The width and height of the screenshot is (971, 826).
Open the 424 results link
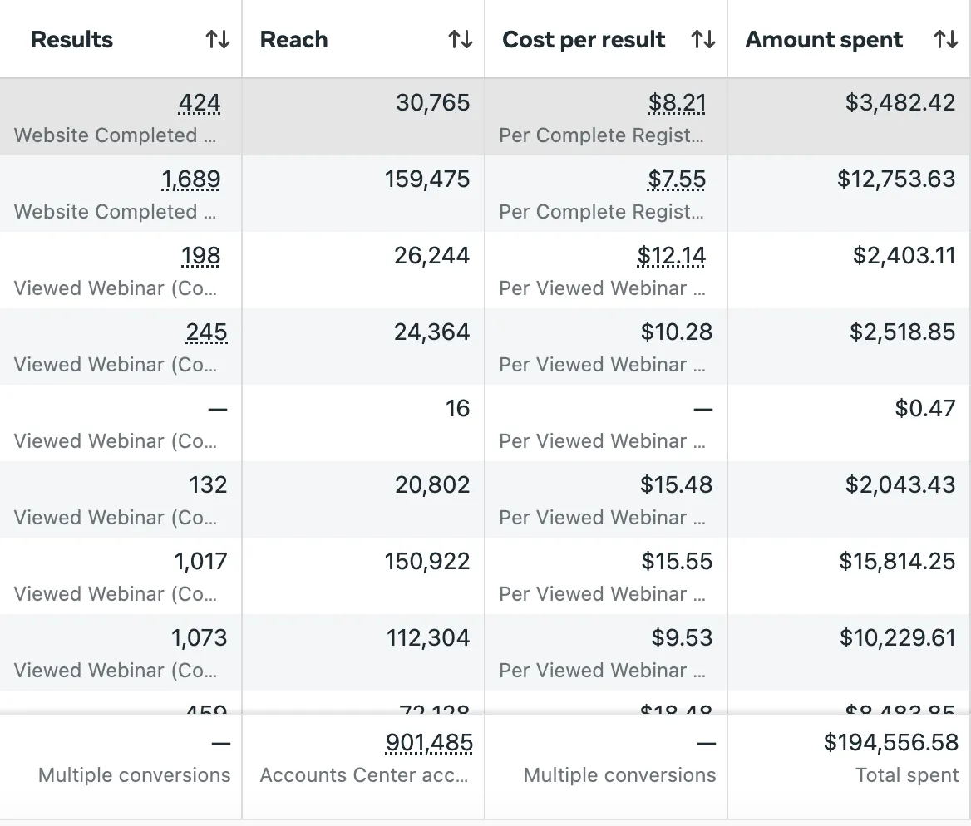200,103
